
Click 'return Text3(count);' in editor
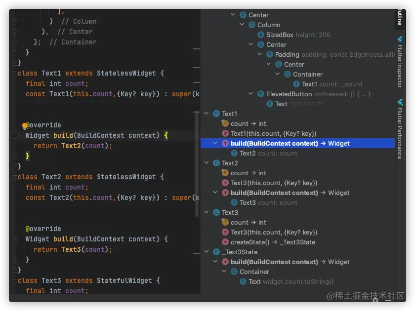tap(73, 249)
